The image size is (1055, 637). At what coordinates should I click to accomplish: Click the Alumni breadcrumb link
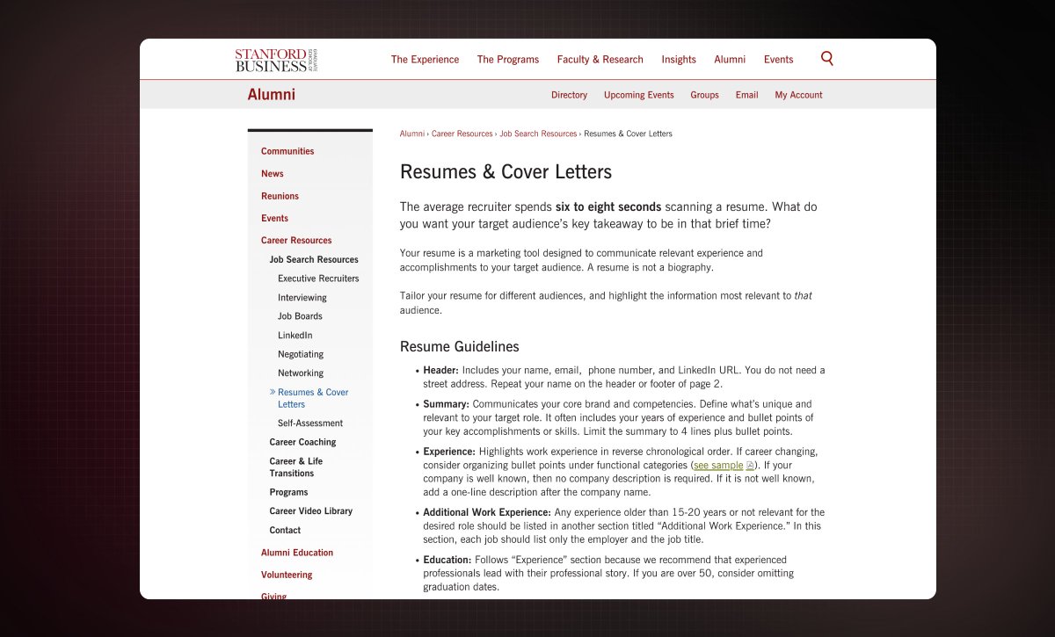tap(411, 134)
